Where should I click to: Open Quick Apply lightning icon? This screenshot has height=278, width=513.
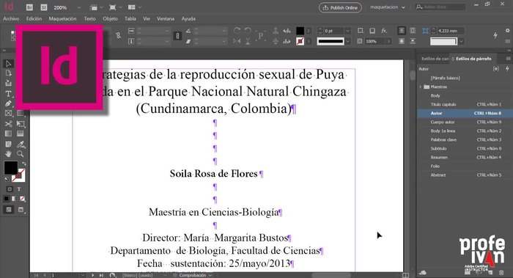495,35
